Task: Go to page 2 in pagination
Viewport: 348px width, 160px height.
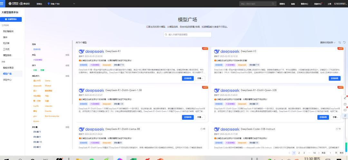Action: coord(299,153)
